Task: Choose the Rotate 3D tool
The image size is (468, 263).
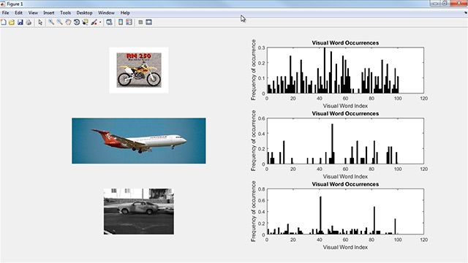Action: (77, 23)
